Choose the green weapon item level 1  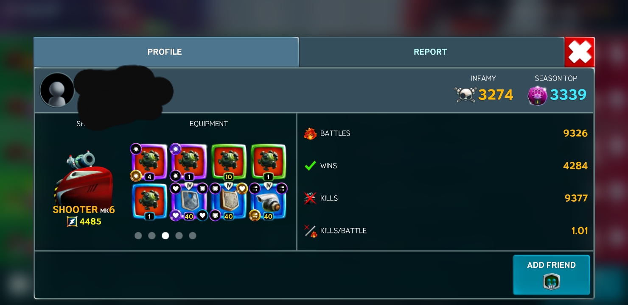coord(268,162)
